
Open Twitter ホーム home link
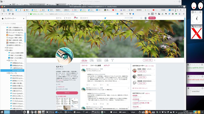pyautogui.click(x=59, y=18)
